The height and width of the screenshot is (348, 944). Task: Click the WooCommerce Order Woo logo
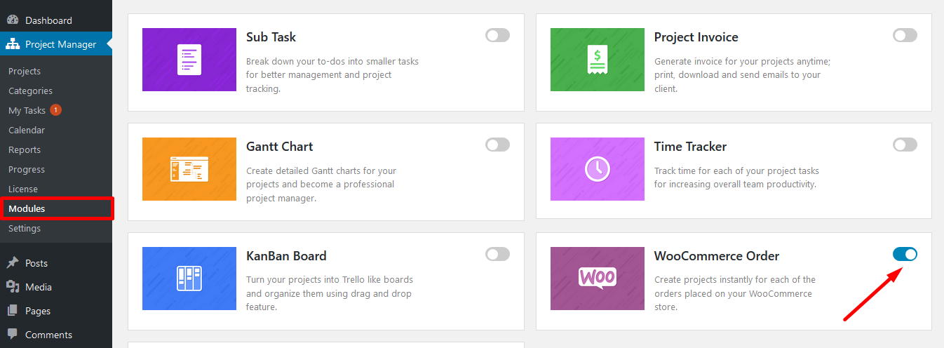598,279
